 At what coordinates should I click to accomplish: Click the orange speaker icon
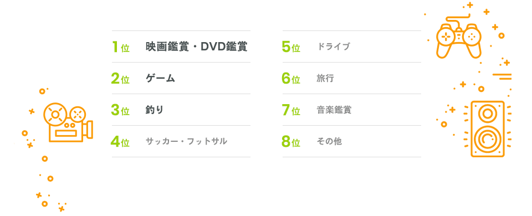(488, 129)
